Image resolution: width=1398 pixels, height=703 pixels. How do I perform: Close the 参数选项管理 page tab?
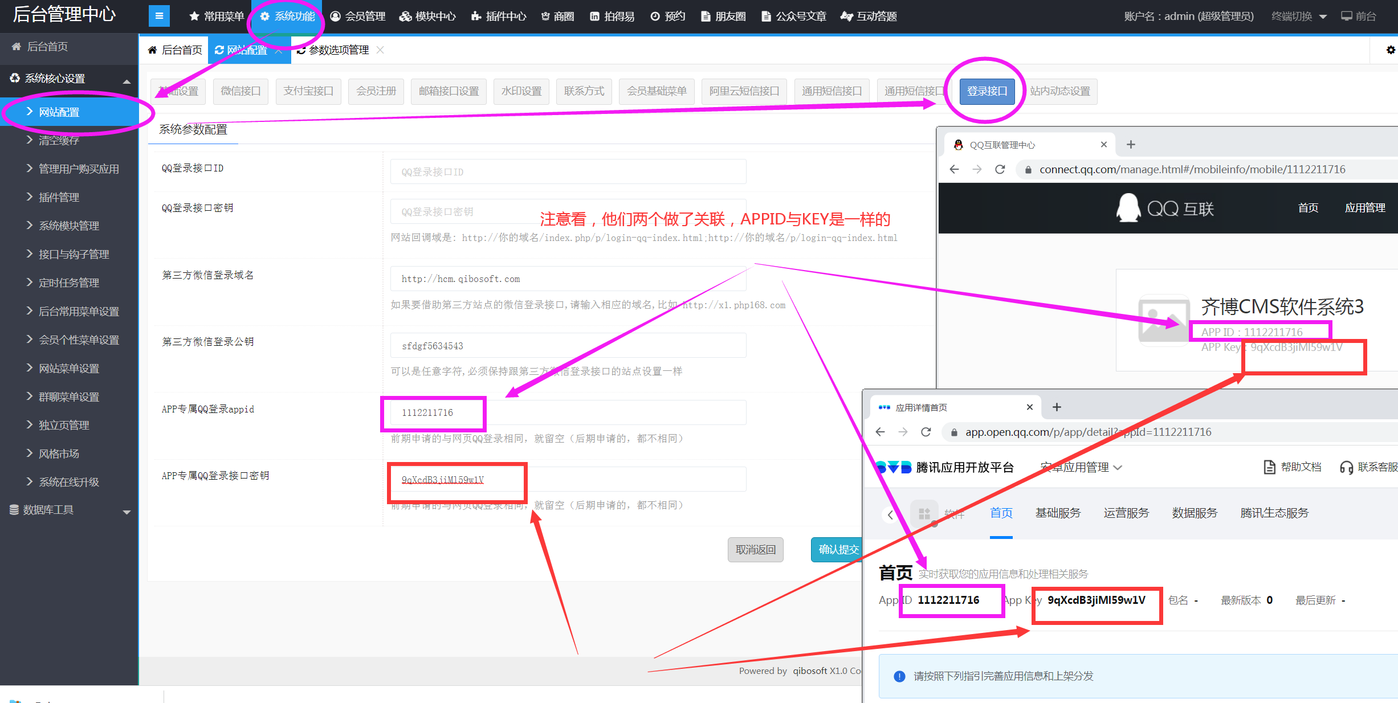(x=380, y=50)
